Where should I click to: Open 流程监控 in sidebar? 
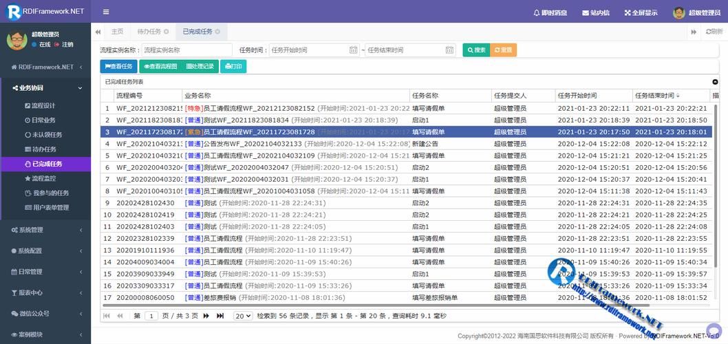tap(45, 178)
